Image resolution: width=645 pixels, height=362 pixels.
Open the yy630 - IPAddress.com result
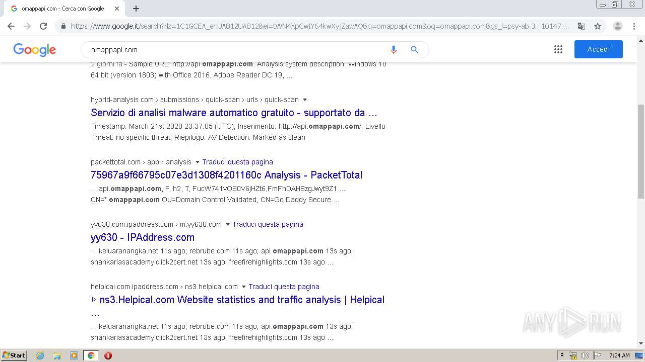click(x=143, y=237)
